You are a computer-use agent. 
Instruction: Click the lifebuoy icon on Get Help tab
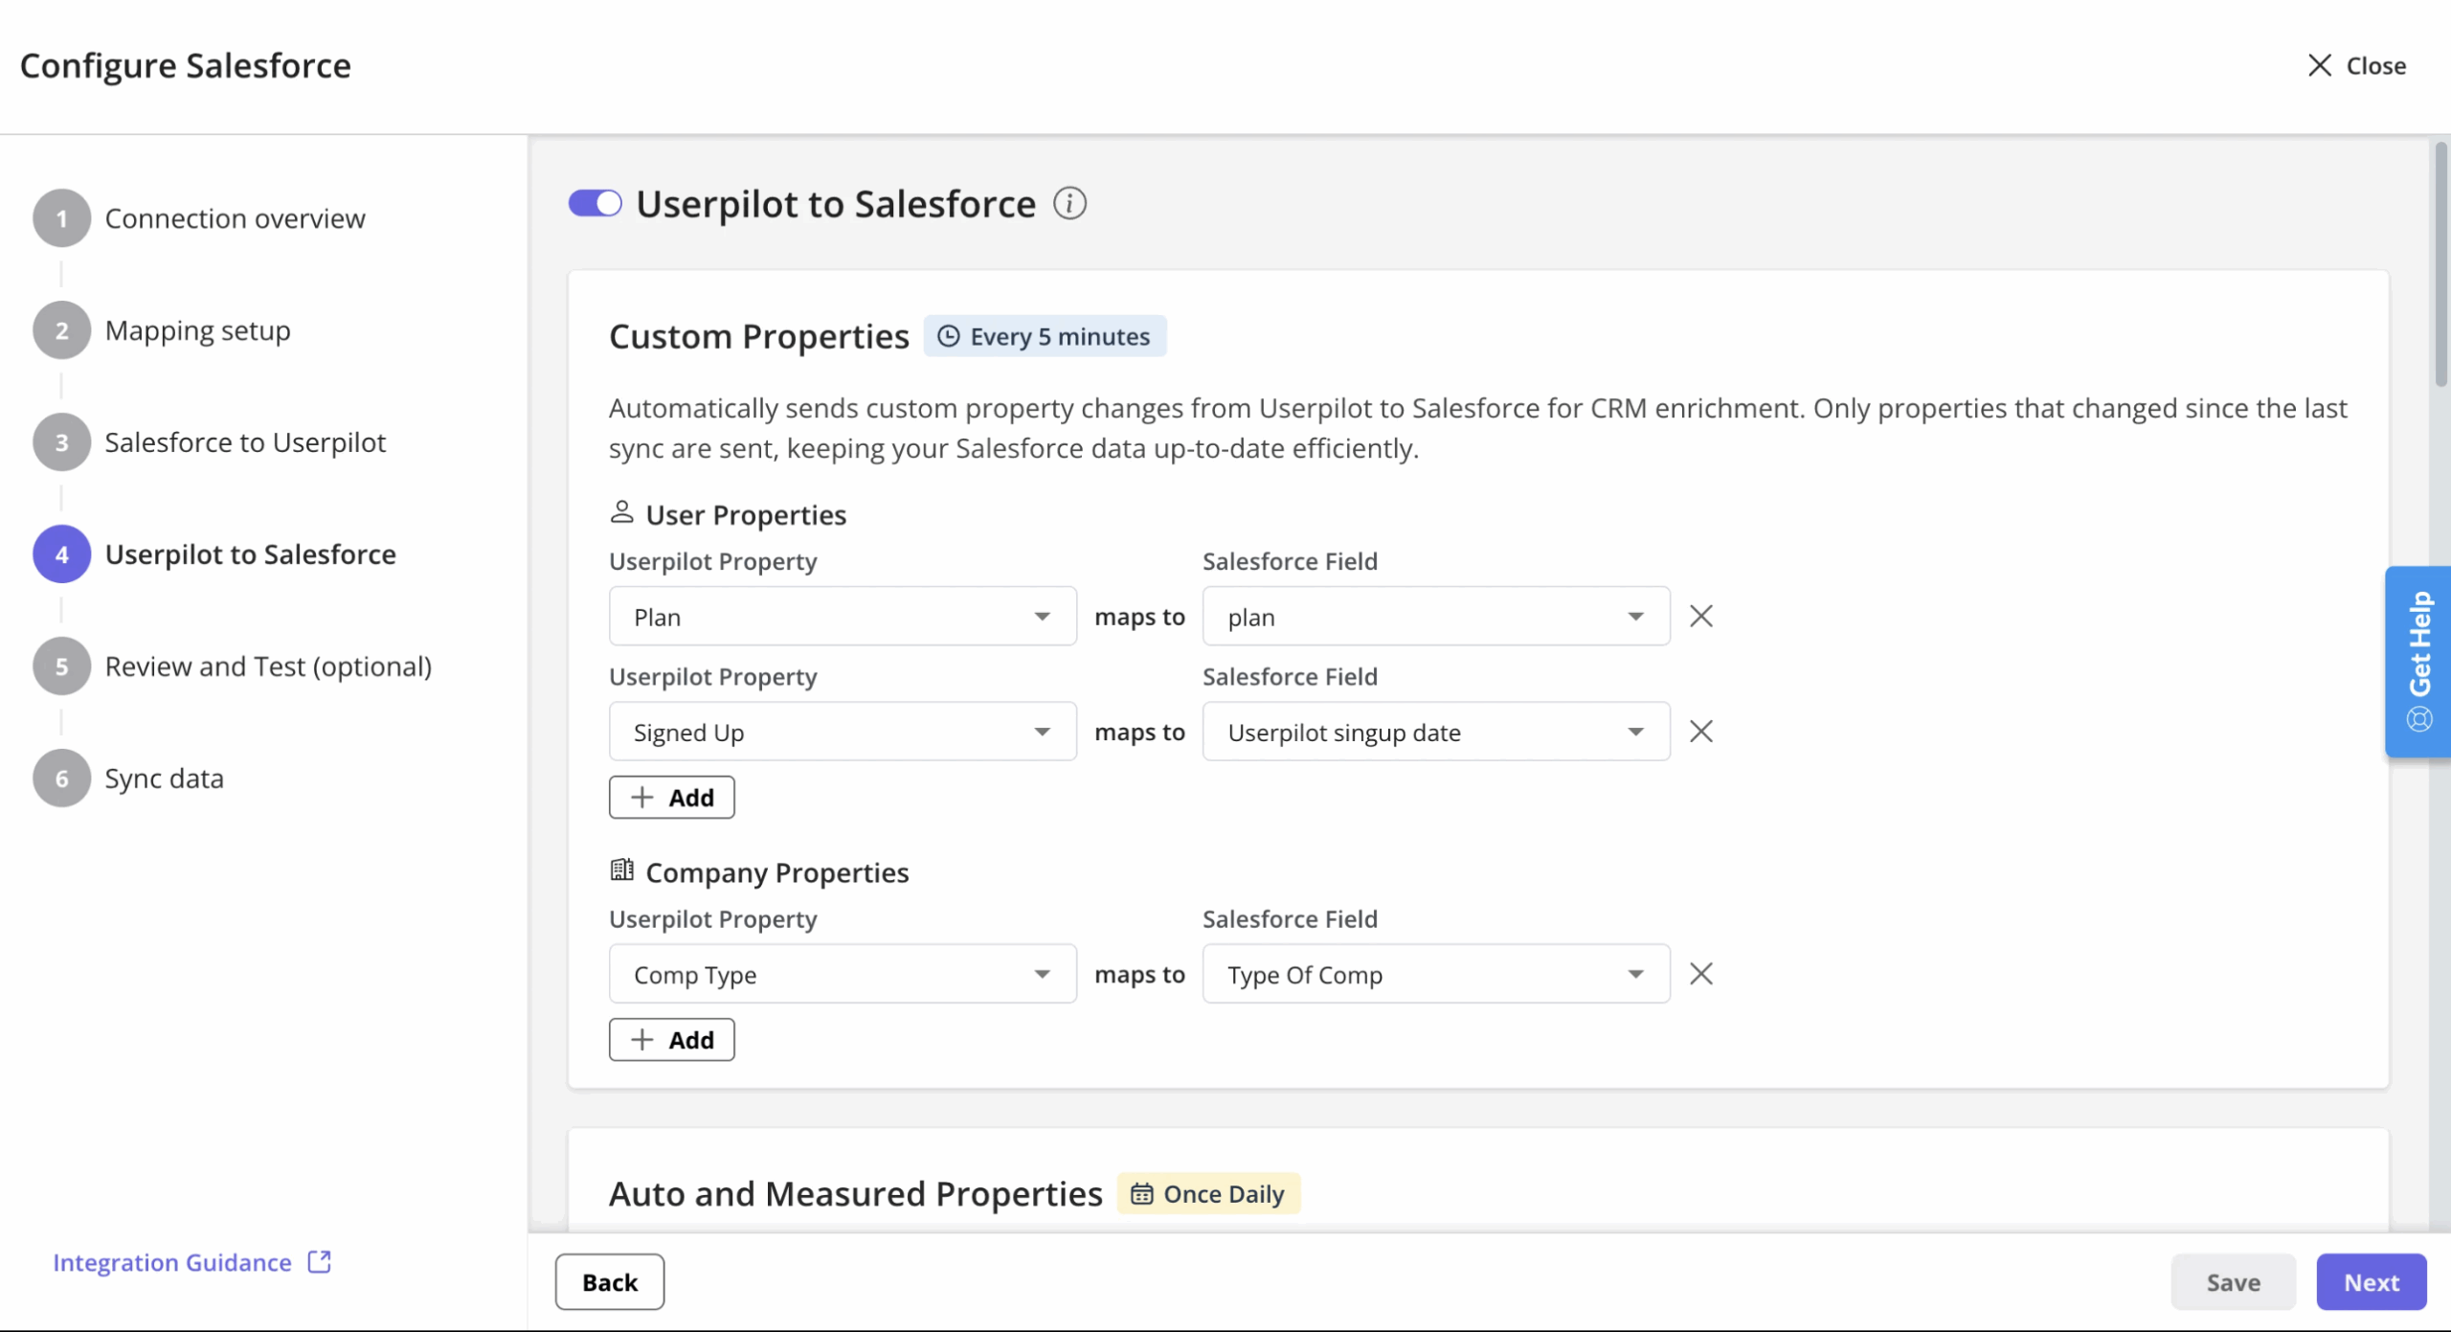pos(2419,719)
